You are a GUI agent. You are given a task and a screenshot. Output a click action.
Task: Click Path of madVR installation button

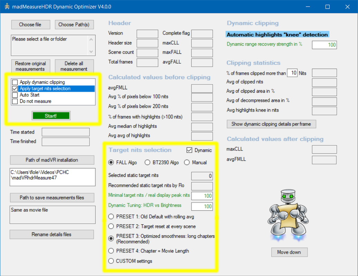click(x=52, y=160)
